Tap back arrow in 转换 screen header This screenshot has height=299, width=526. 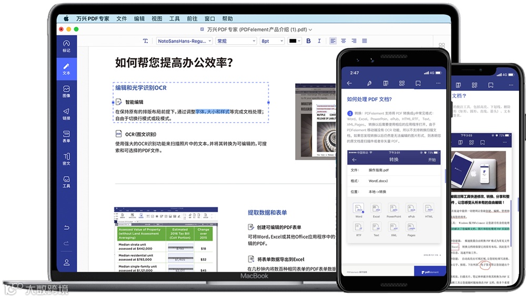pos(354,160)
